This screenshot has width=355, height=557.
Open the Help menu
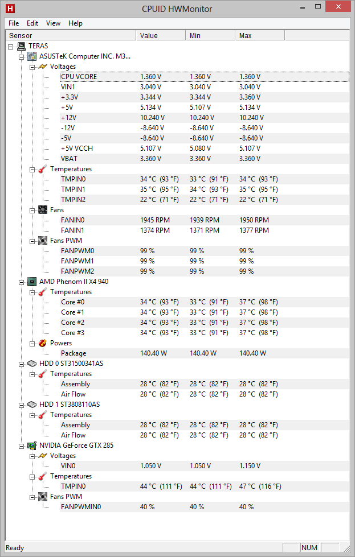pos(75,23)
